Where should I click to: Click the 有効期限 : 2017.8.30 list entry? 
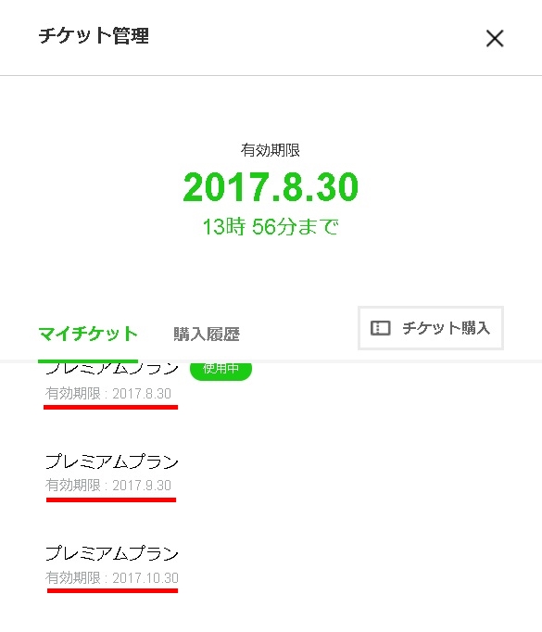point(108,394)
